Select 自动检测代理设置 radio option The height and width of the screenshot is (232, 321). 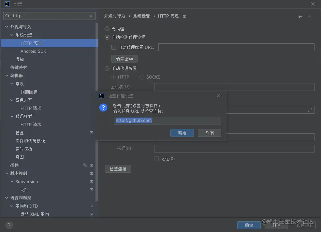click(107, 37)
